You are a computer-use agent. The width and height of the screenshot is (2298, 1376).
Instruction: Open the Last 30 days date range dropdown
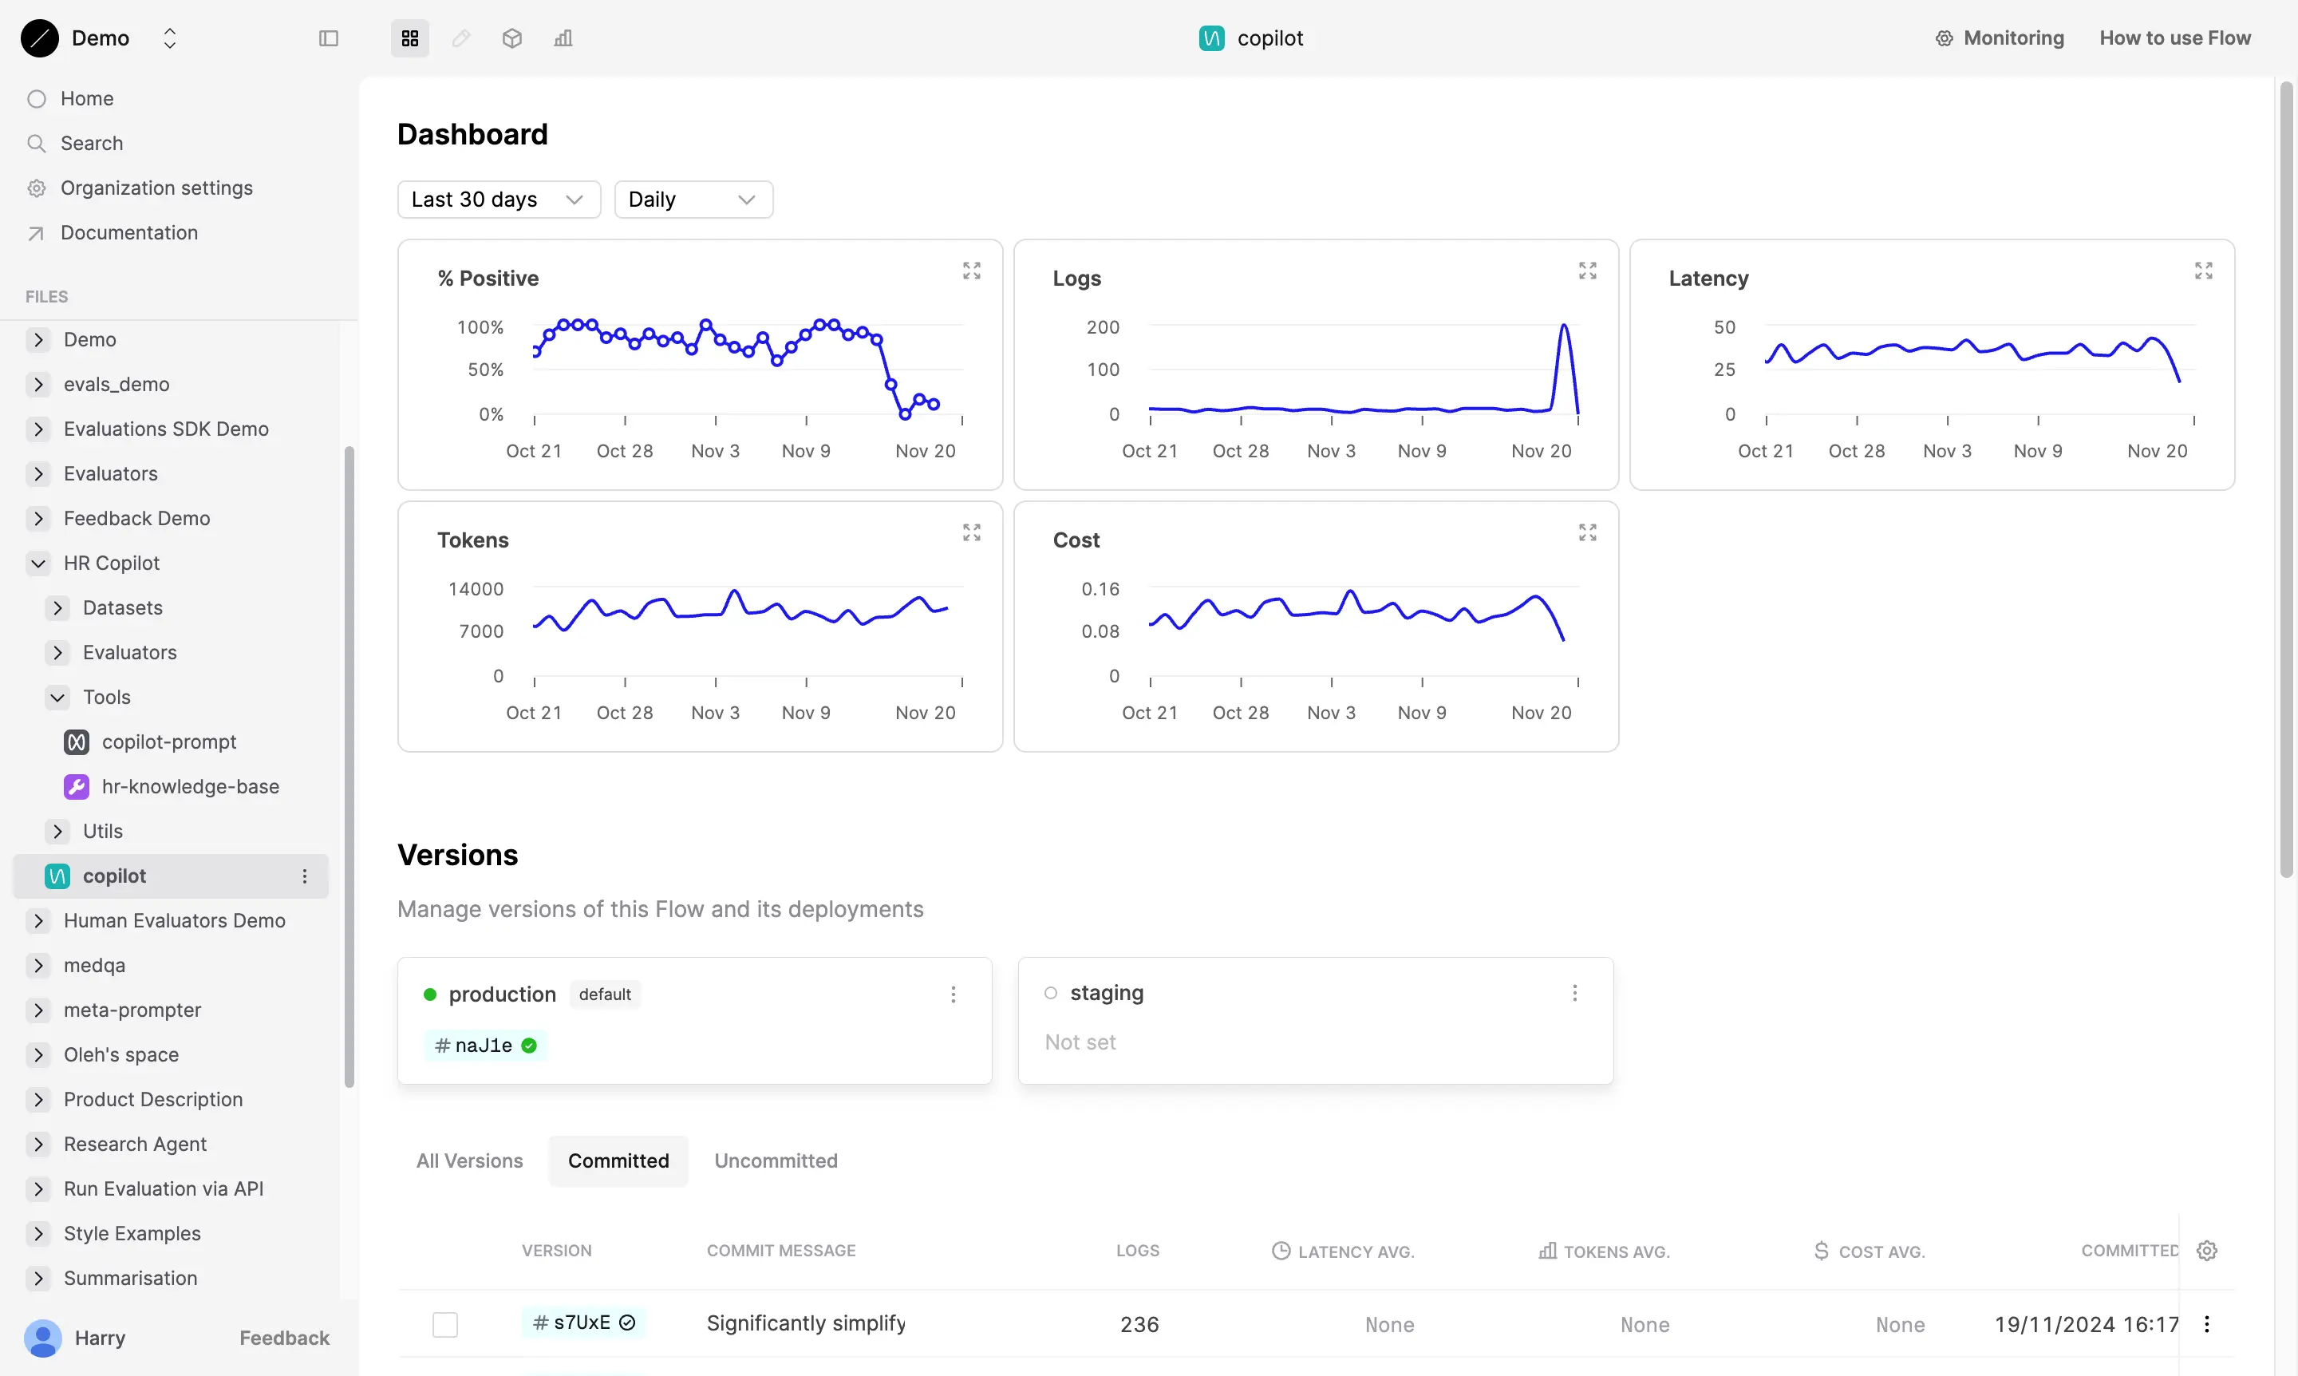point(498,199)
